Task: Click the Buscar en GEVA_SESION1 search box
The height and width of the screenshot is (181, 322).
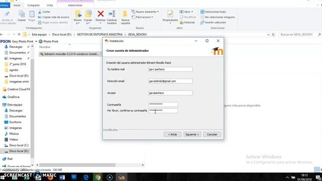Action: (x=300, y=35)
